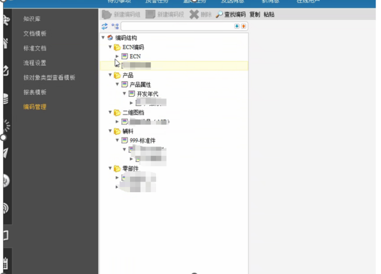
Task: Open 知识库 in the sidebar
Action: click(x=32, y=19)
